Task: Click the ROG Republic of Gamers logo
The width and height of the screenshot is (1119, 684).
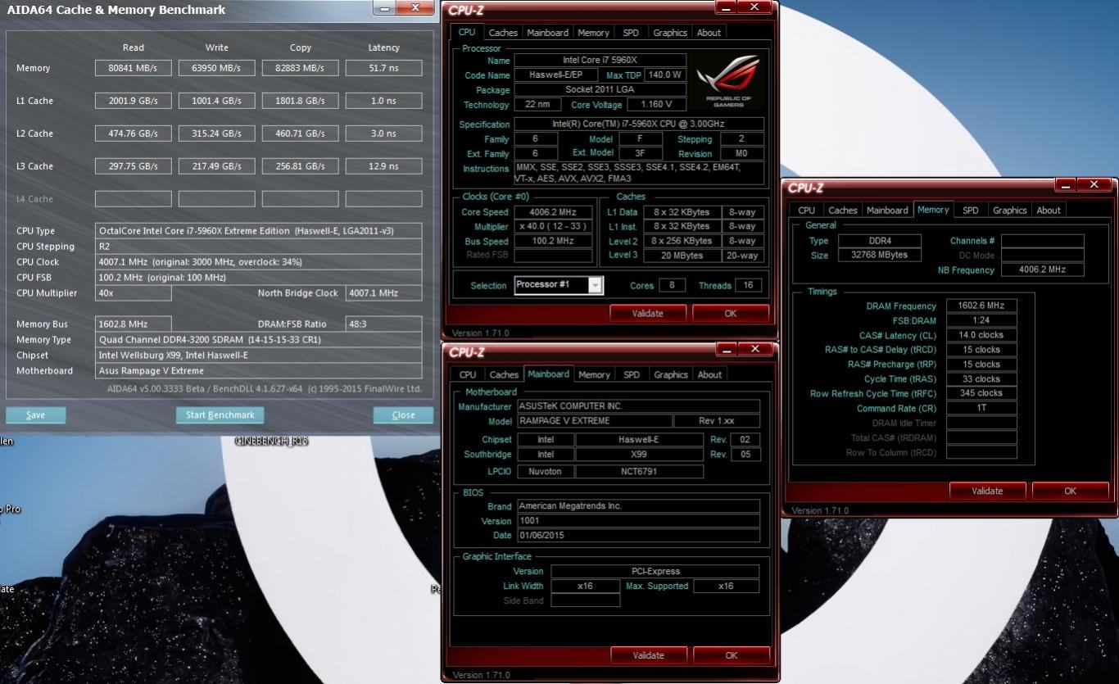Action: (x=728, y=79)
